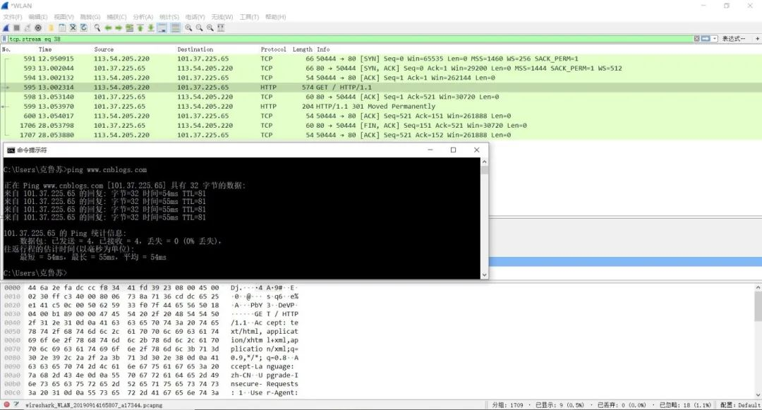Restart the current capture
Viewport: 762px width, 410px height.
[x=28, y=28]
